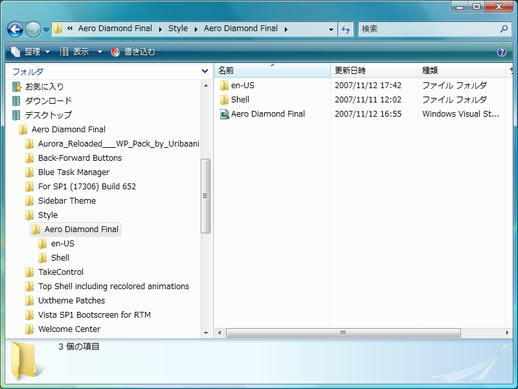Maximize the Explorer window
This screenshot has height=389, width=518.
[477, 7]
